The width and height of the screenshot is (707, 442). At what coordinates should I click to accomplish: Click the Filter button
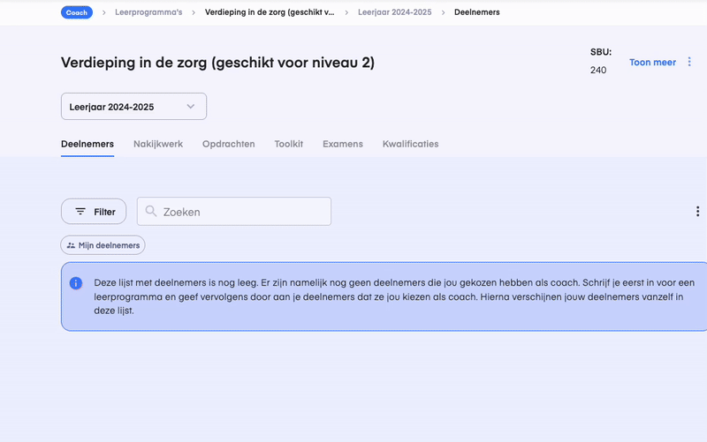pos(94,212)
